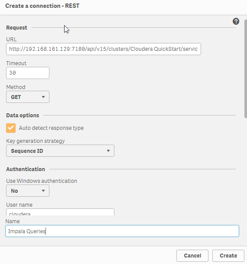Uncheck Auto detect response type checkbox
247x264 pixels.
coord(11,128)
